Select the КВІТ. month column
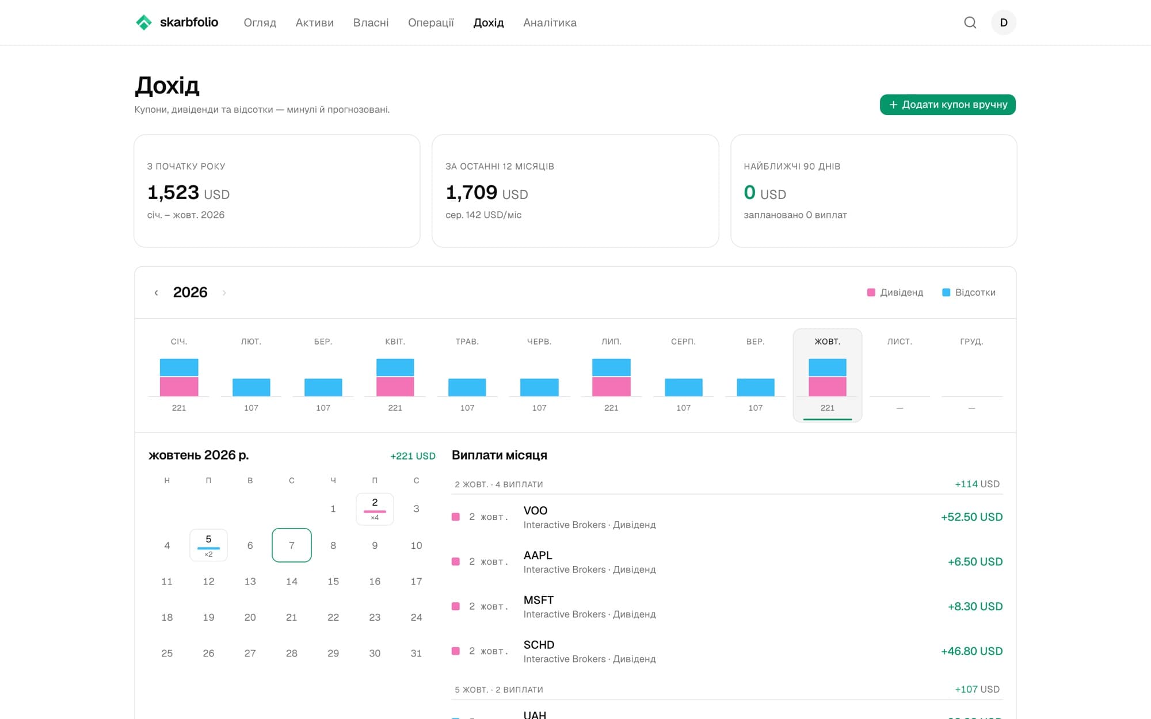Screen dimensions: 1151x719 (395, 375)
